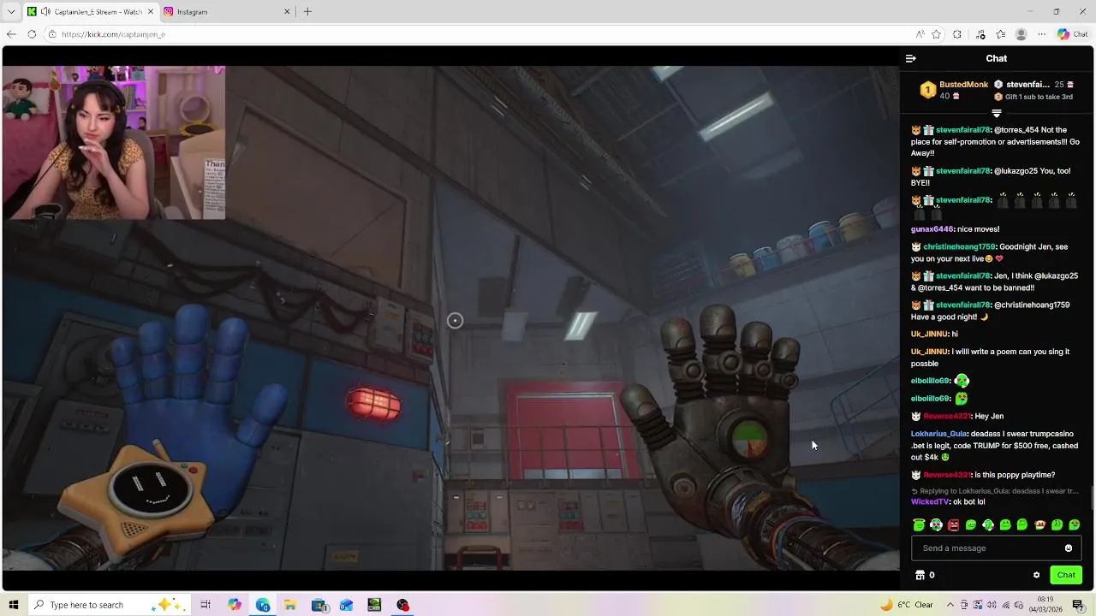Open Outlook on taskbar
Image resolution: width=1096 pixels, height=616 pixels.
tap(346, 605)
